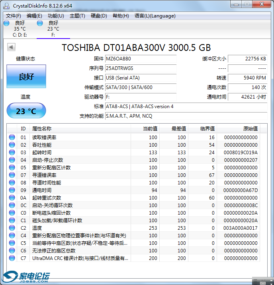
Task: Click the previous disk arrow button
Action: [11, 47]
